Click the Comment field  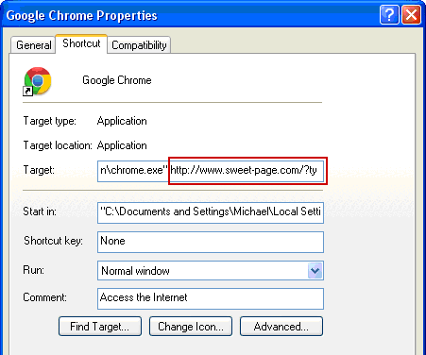click(211, 298)
